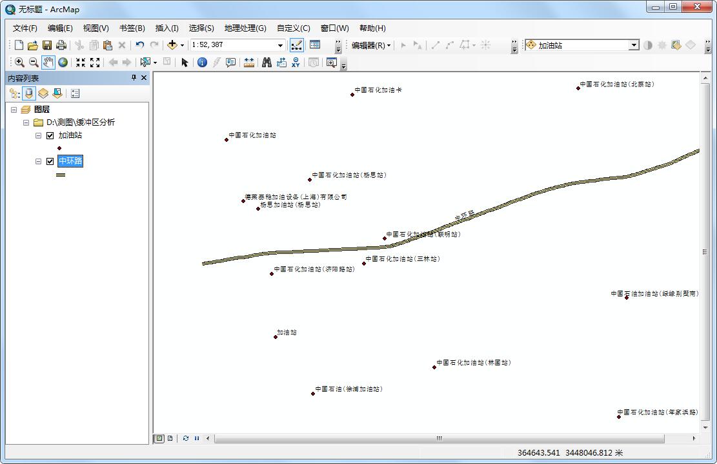This screenshot has height=464, width=717.
Task: Open the 编辑器(R) dropdown menu
Action: coord(371,45)
